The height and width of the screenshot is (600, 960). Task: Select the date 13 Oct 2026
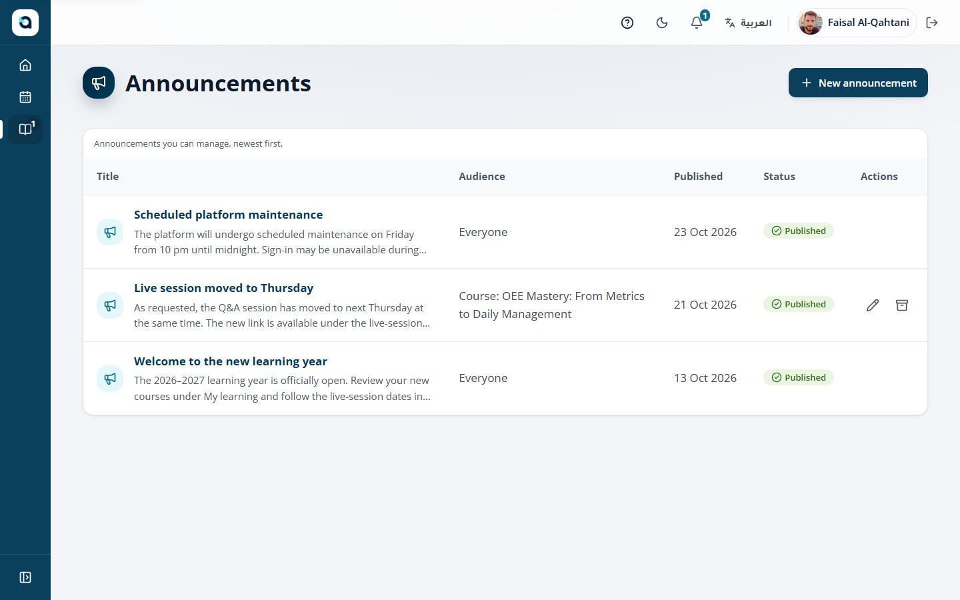705,378
